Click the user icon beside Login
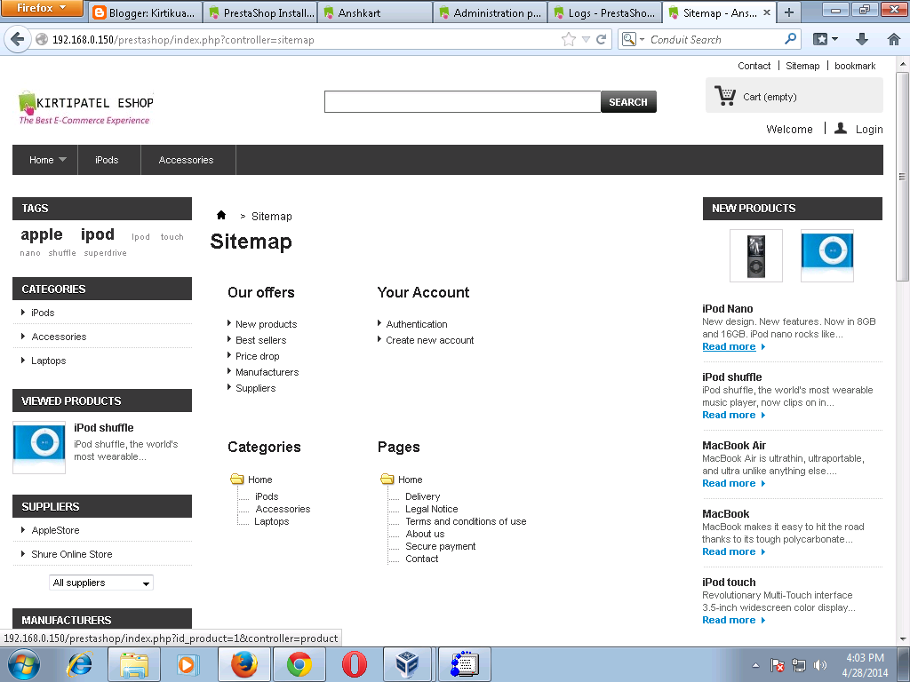 coord(841,128)
